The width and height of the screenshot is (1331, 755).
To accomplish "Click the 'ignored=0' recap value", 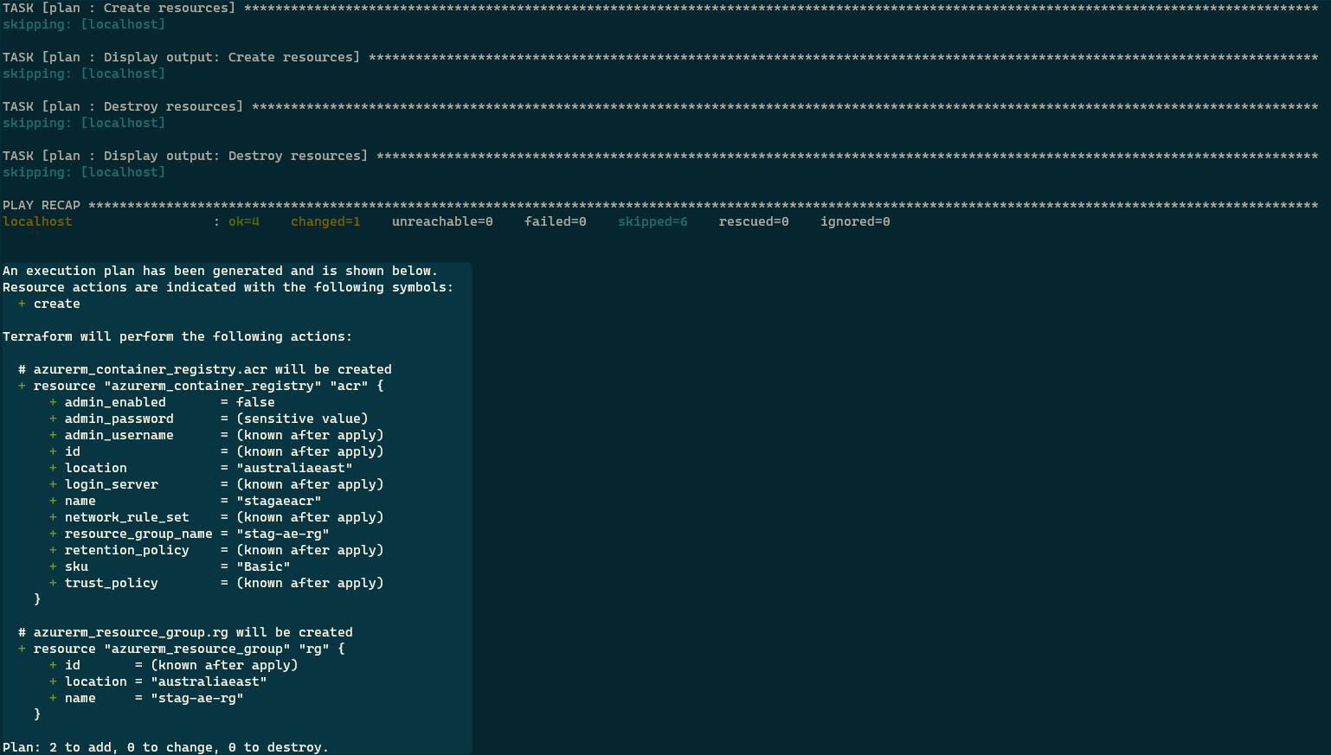I will click(x=855, y=221).
